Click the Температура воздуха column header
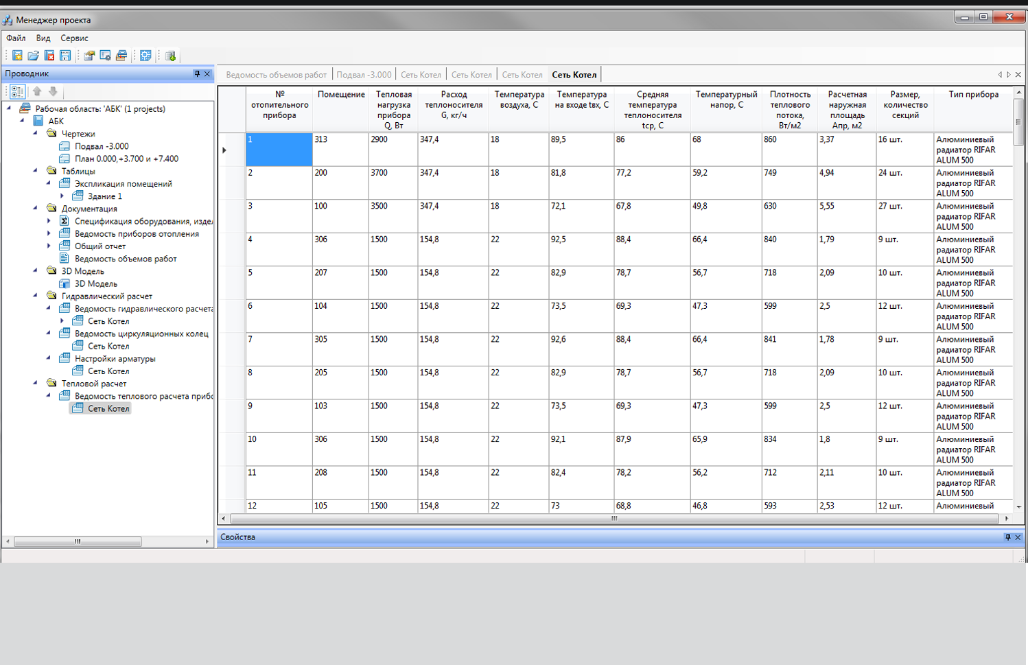 tap(519, 109)
